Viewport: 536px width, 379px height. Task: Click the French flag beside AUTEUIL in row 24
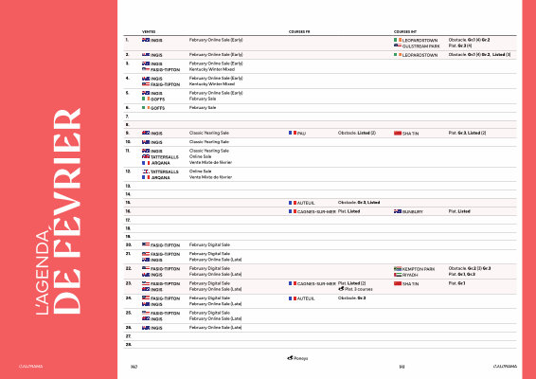[293, 298]
